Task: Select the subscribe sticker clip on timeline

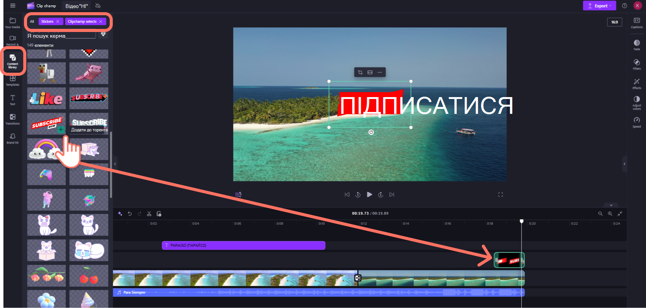Action: tap(509, 260)
